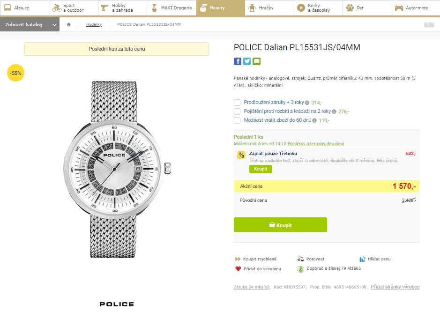Open Prodejny a termíny doručení link
Screen dimensions: 440x326
(x=315, y=143)
